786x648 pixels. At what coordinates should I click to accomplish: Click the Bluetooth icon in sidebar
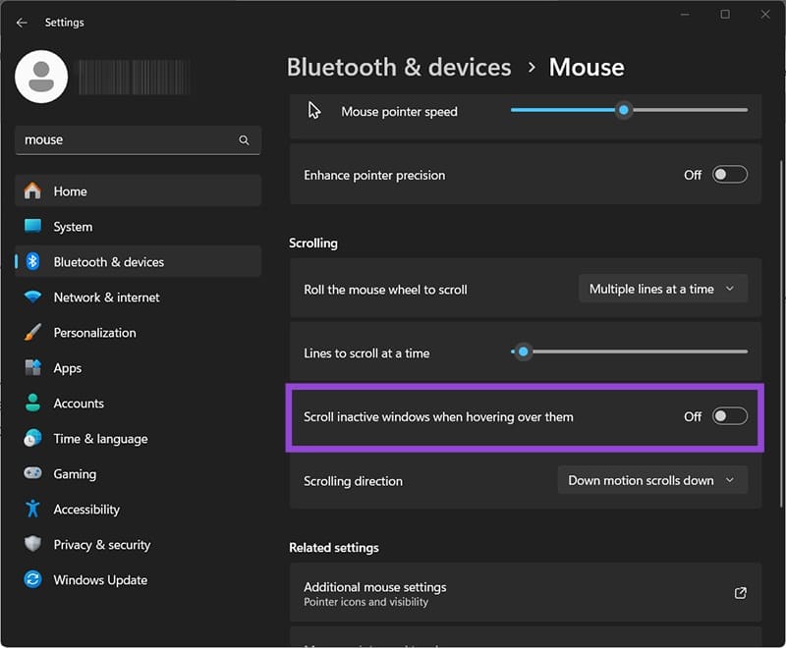click(x=32, y=261)
